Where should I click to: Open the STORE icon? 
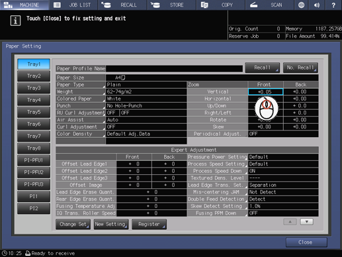tap(155, 5)
